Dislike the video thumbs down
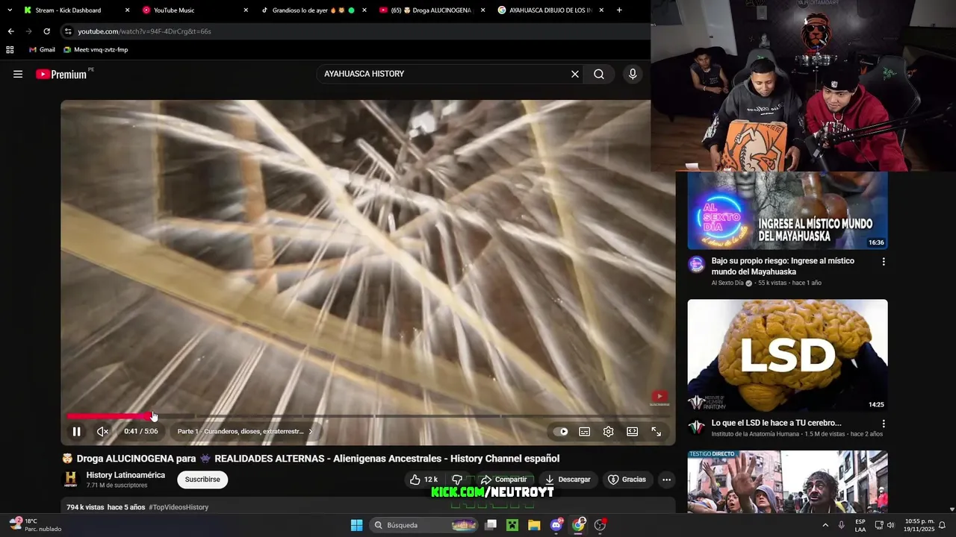This screenshot has height=537, width=956. click(457, 480)
